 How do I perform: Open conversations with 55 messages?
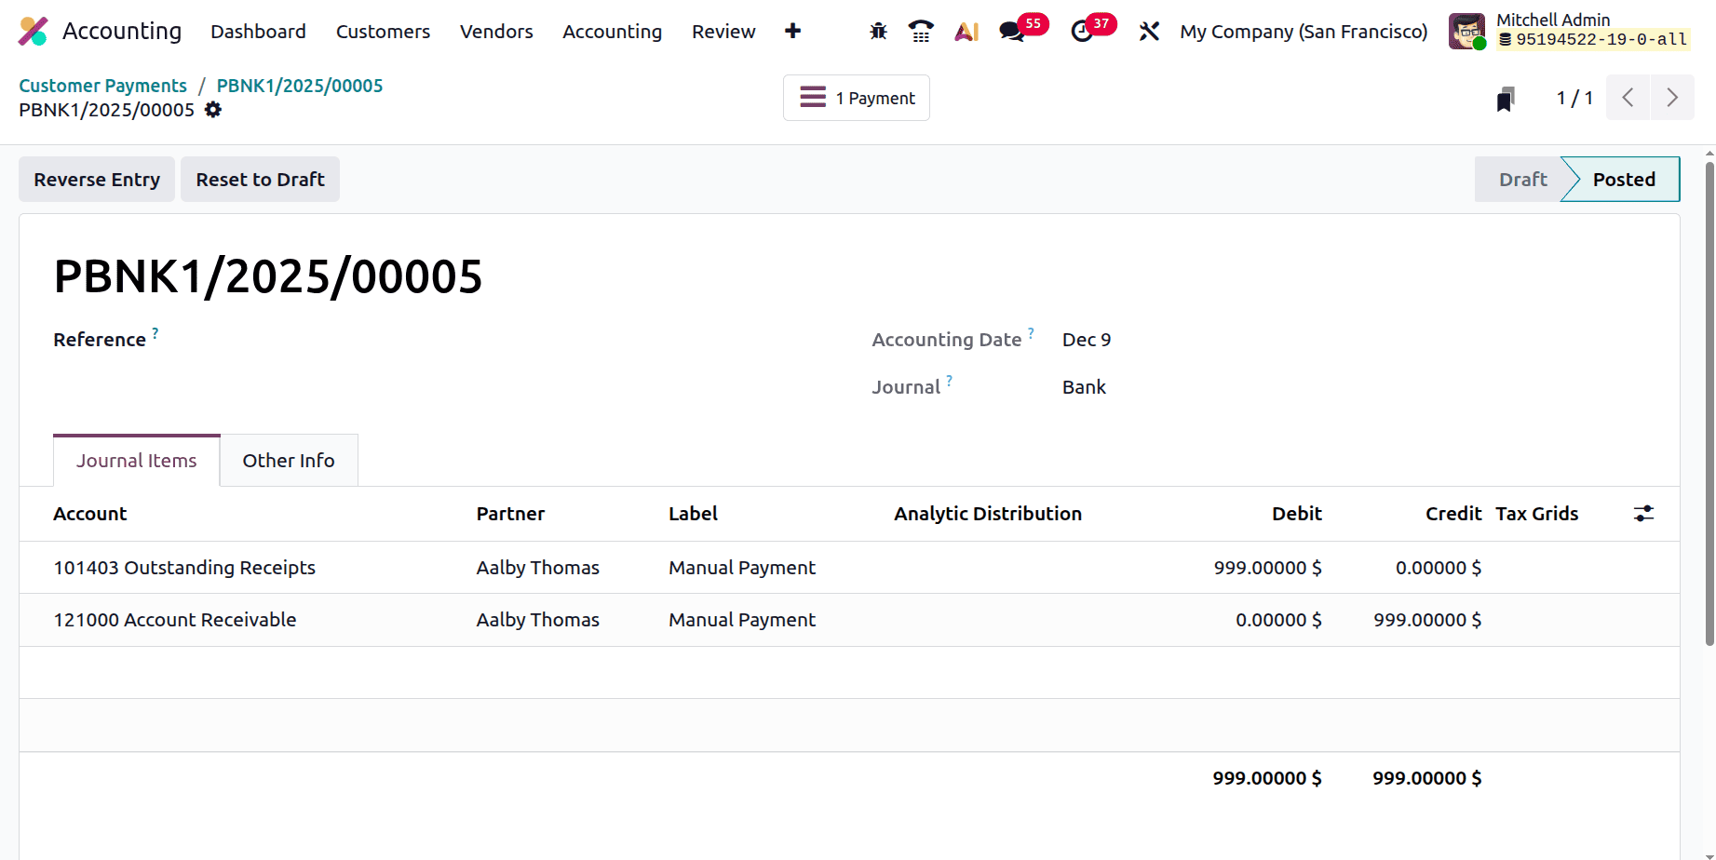(x=1022, y=30)
